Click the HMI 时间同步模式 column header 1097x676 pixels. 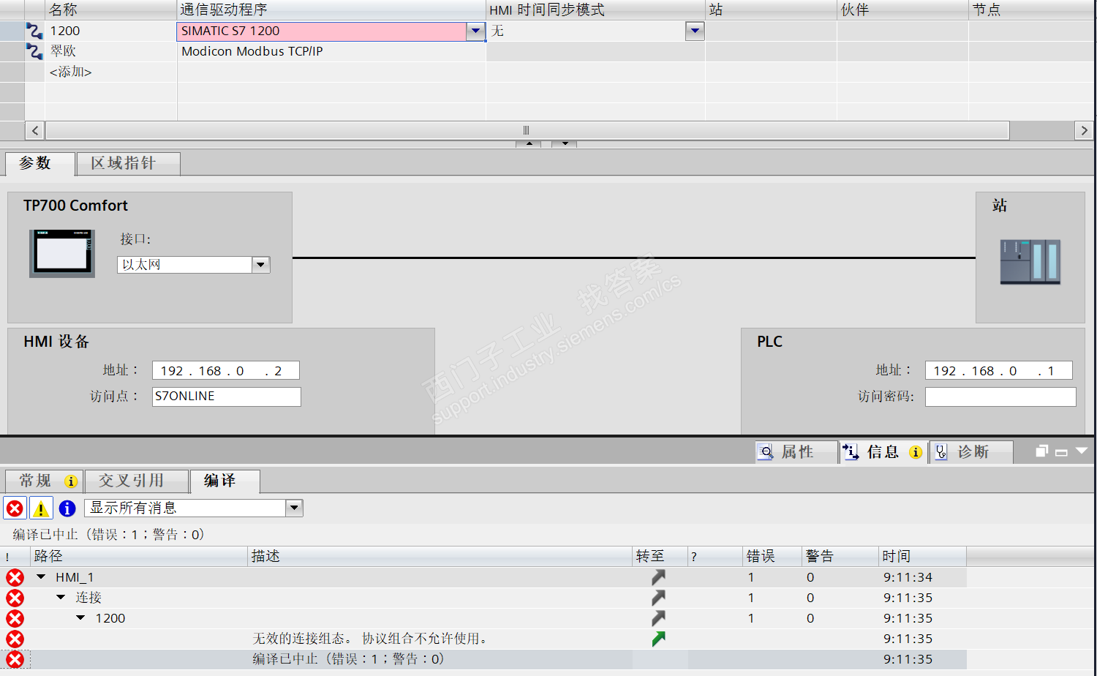point(595,10)
